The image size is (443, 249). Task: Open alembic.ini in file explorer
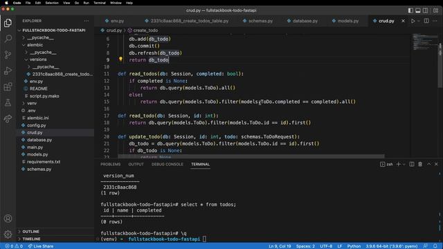click(37, 118)
